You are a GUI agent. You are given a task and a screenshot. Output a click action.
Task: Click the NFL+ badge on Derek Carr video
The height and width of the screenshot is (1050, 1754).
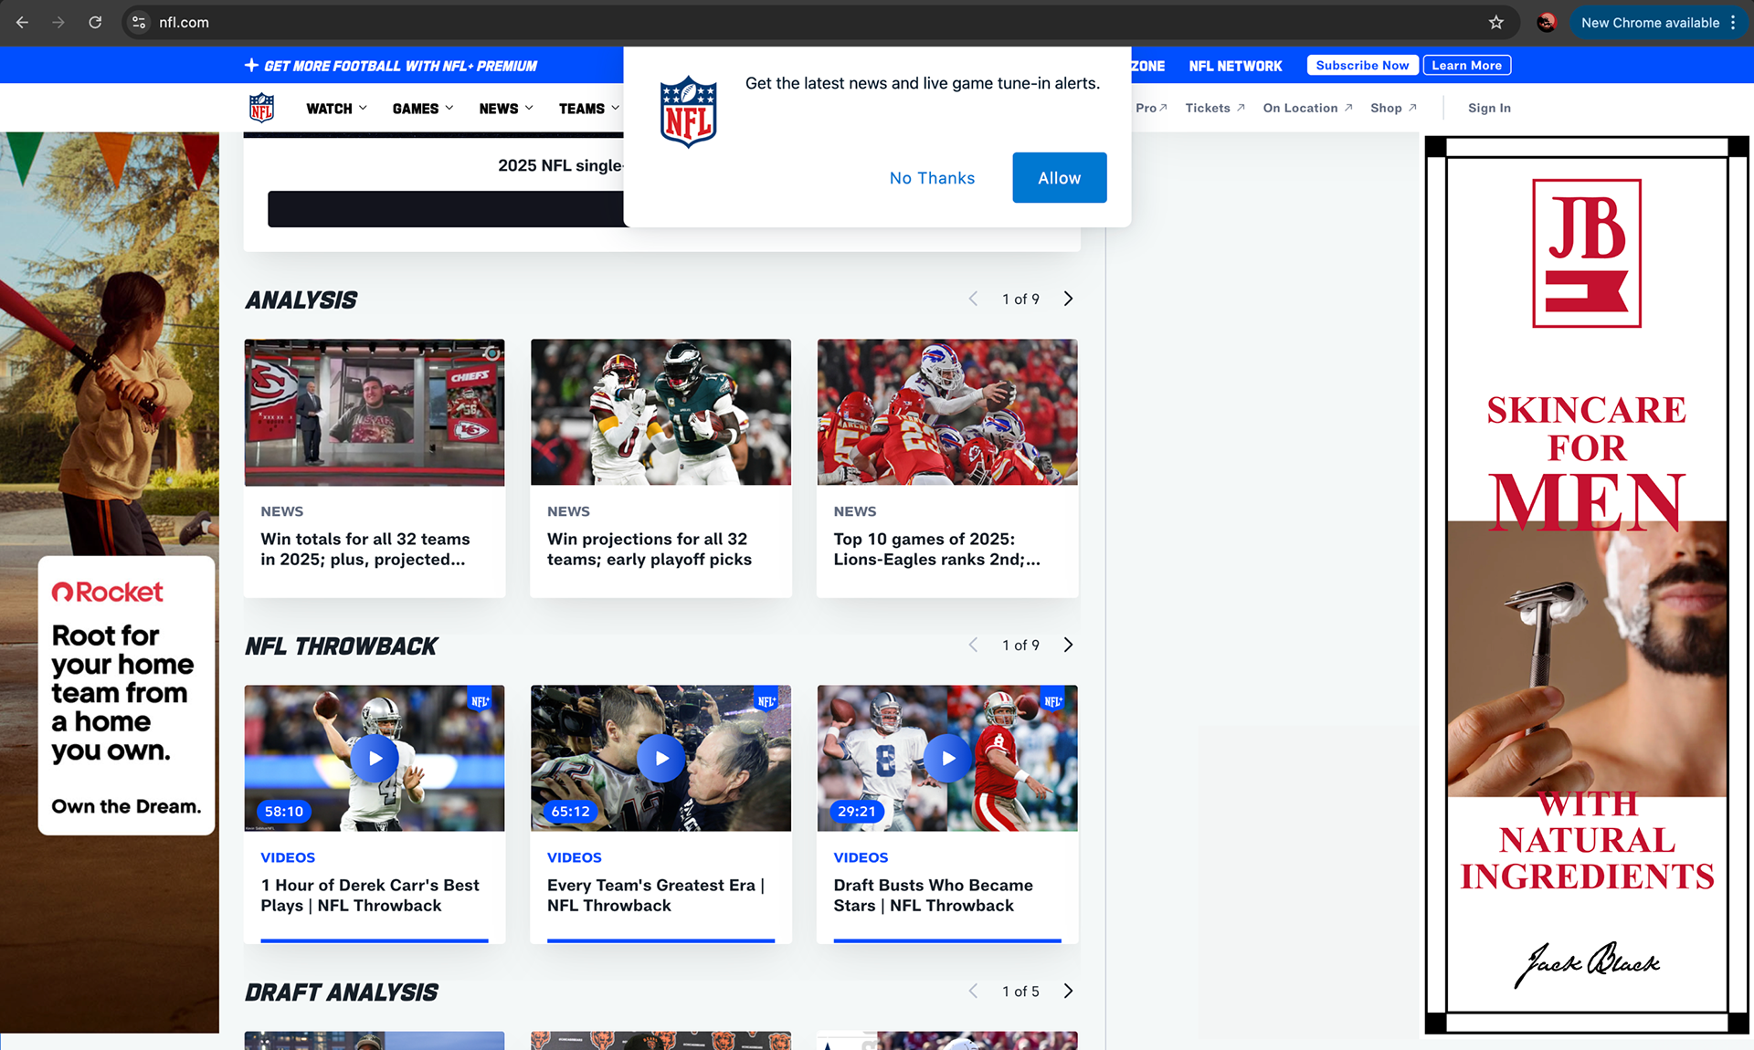pos(481,699)
